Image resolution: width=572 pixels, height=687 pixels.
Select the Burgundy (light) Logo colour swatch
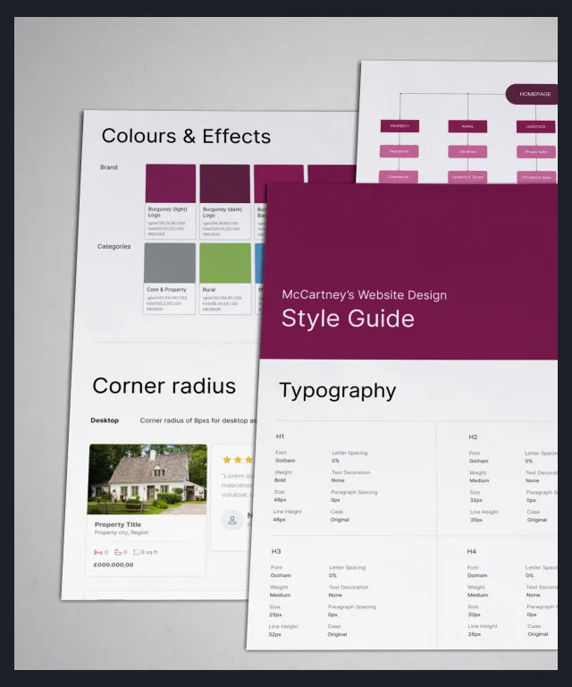[170, 183]
